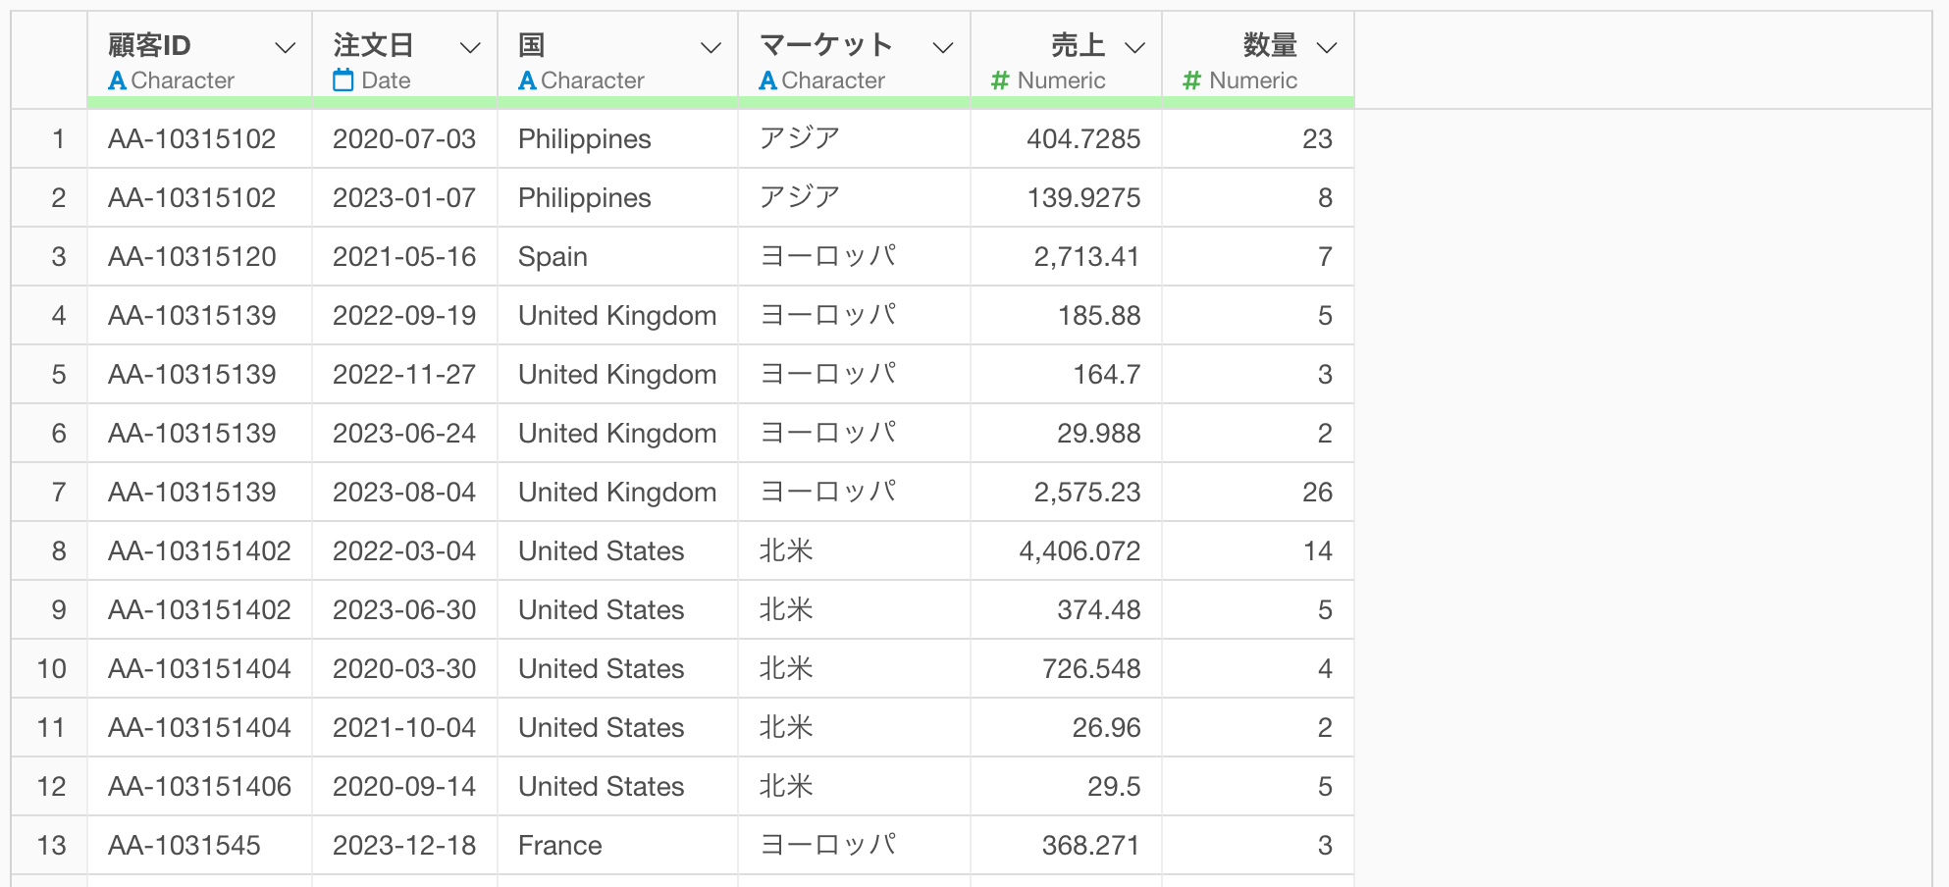Click the calendar Date icon under 注文日

(342, 80)
